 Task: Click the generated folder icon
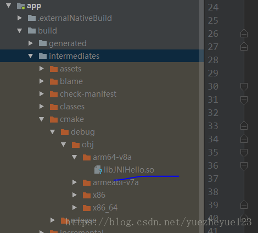(43, 43)
